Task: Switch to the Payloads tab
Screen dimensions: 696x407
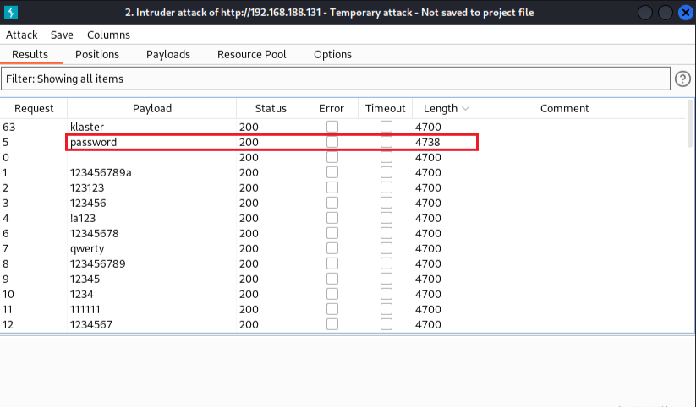Action: [x=168, y=55]
